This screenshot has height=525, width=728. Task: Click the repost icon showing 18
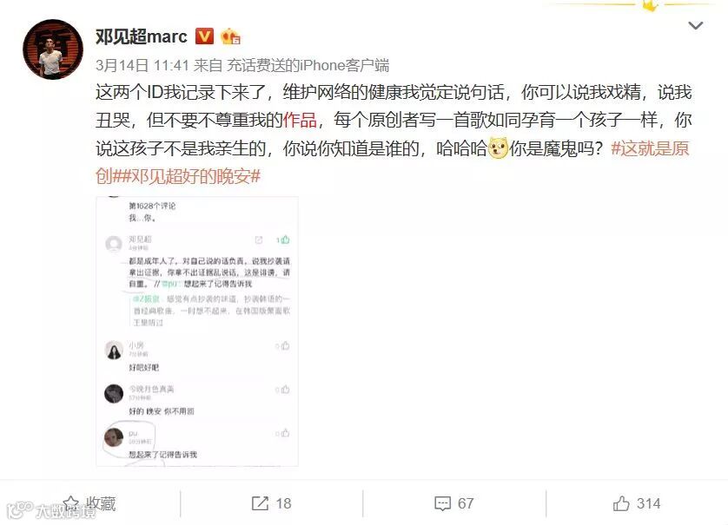pyautogui.click(x=260, y=503)
